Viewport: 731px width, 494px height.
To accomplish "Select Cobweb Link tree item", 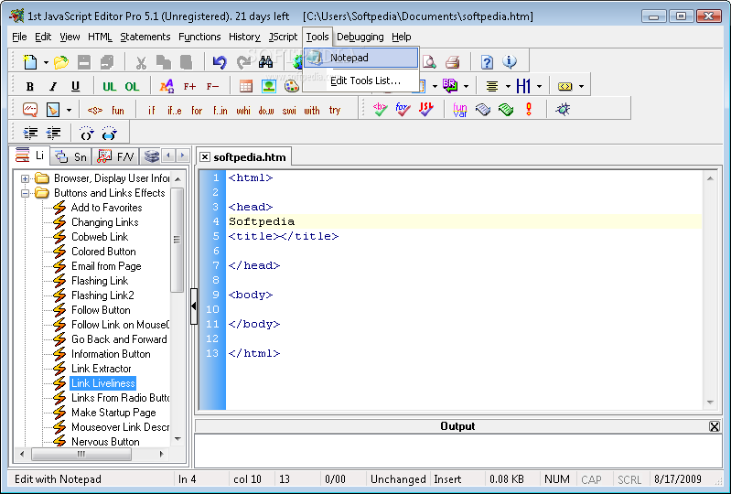I will click(x=100, y=237).
